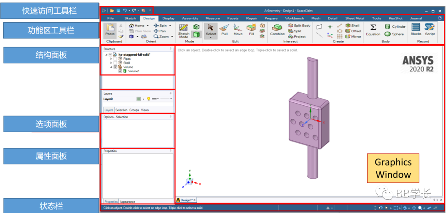Open the File menu

coord(111,18)
